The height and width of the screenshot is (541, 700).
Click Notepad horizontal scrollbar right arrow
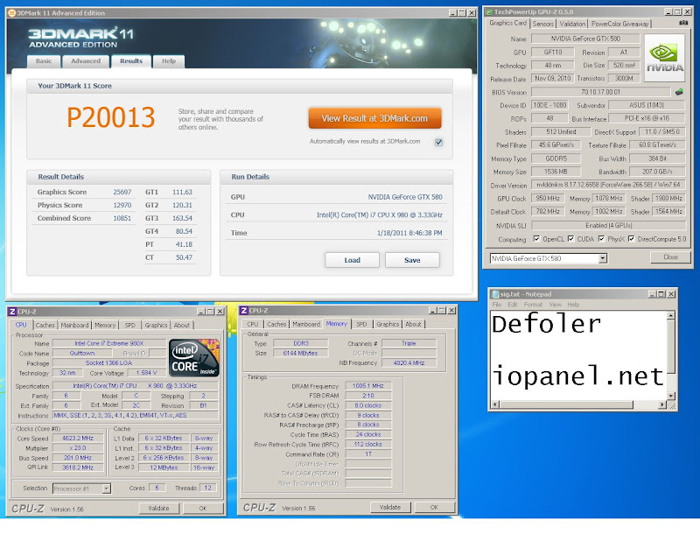coord(662,404)
